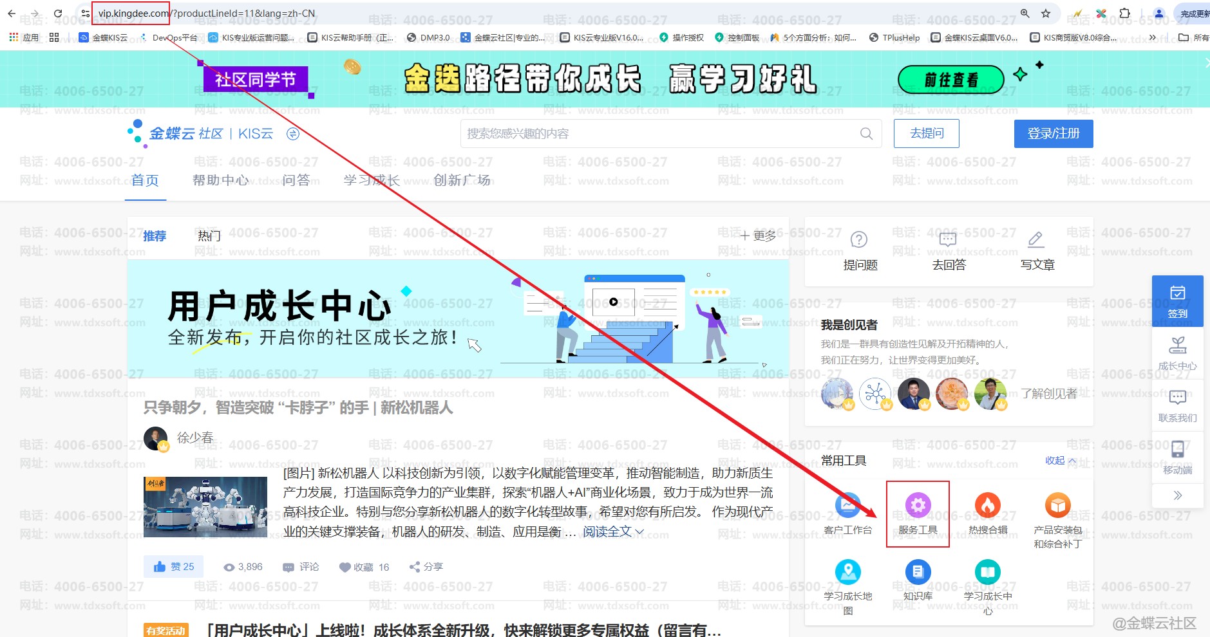Viewport: 1210px width, 637px height.
Task: Collapse 常用工具 with 收起
Action: pyautogui.click(x=1060, y=461)
